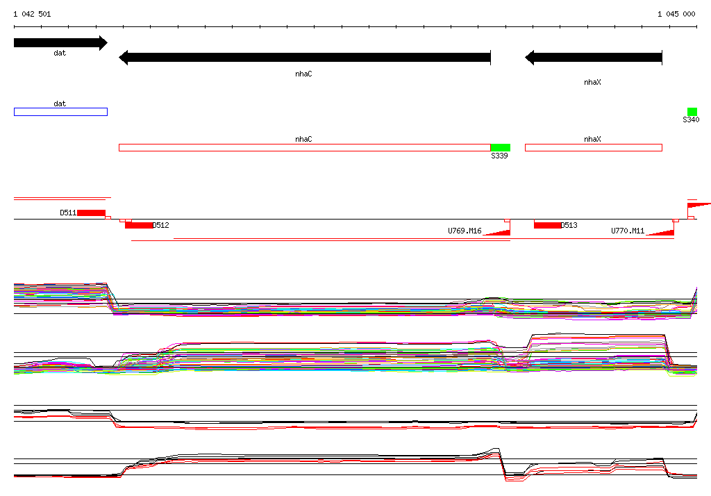Viewport: 711px width, 496px height.
Task: Click the coordinate label 1 042 501
Action: tap(32, 14)
